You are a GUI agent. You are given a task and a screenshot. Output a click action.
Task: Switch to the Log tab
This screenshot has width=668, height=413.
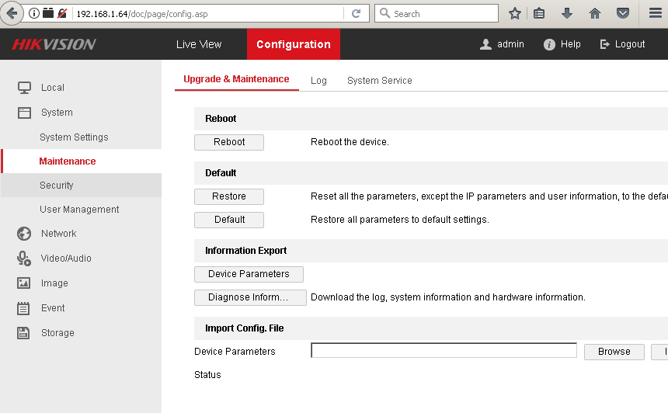click(x=318, y=81)
